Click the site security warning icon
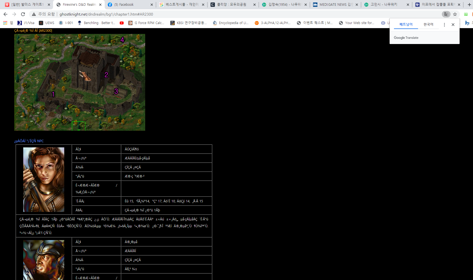Screen dimensions: 473x280 (34, 14)
